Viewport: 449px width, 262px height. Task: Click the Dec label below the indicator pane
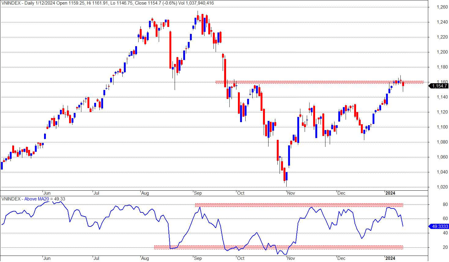coord(341,258)
